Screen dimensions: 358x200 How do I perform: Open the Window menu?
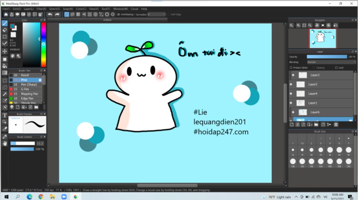[121, 9]
